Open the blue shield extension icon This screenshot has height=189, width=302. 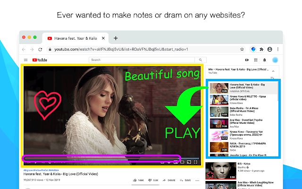click(x=253, y=49)
